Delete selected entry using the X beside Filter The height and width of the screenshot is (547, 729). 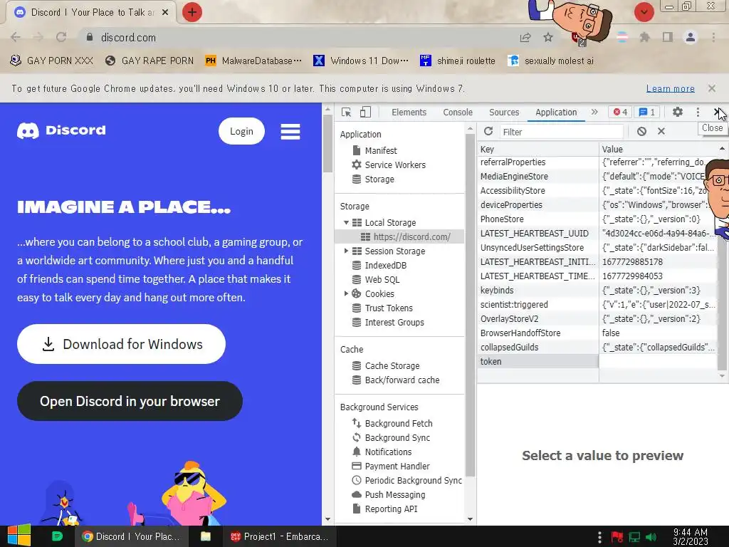click(x=661, y=132)
